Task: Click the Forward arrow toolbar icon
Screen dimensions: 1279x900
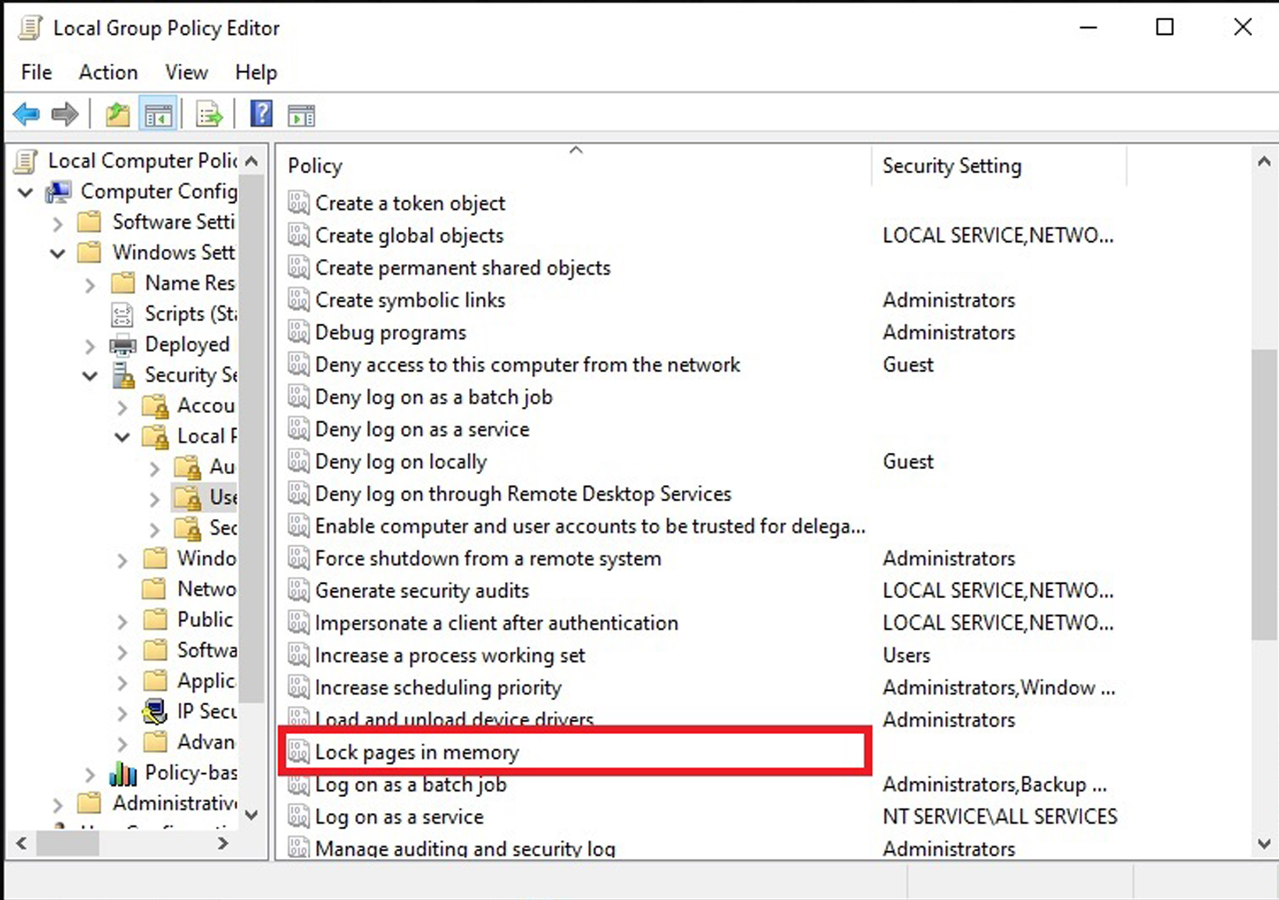Action: pos(65,115)
